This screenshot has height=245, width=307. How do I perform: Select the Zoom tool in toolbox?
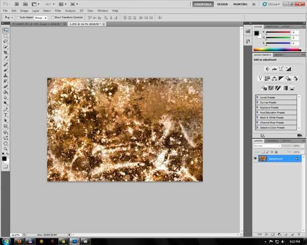(x=5, y=148)
